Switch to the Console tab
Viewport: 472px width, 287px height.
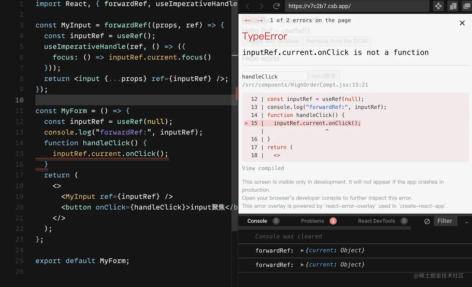[257, 221]
